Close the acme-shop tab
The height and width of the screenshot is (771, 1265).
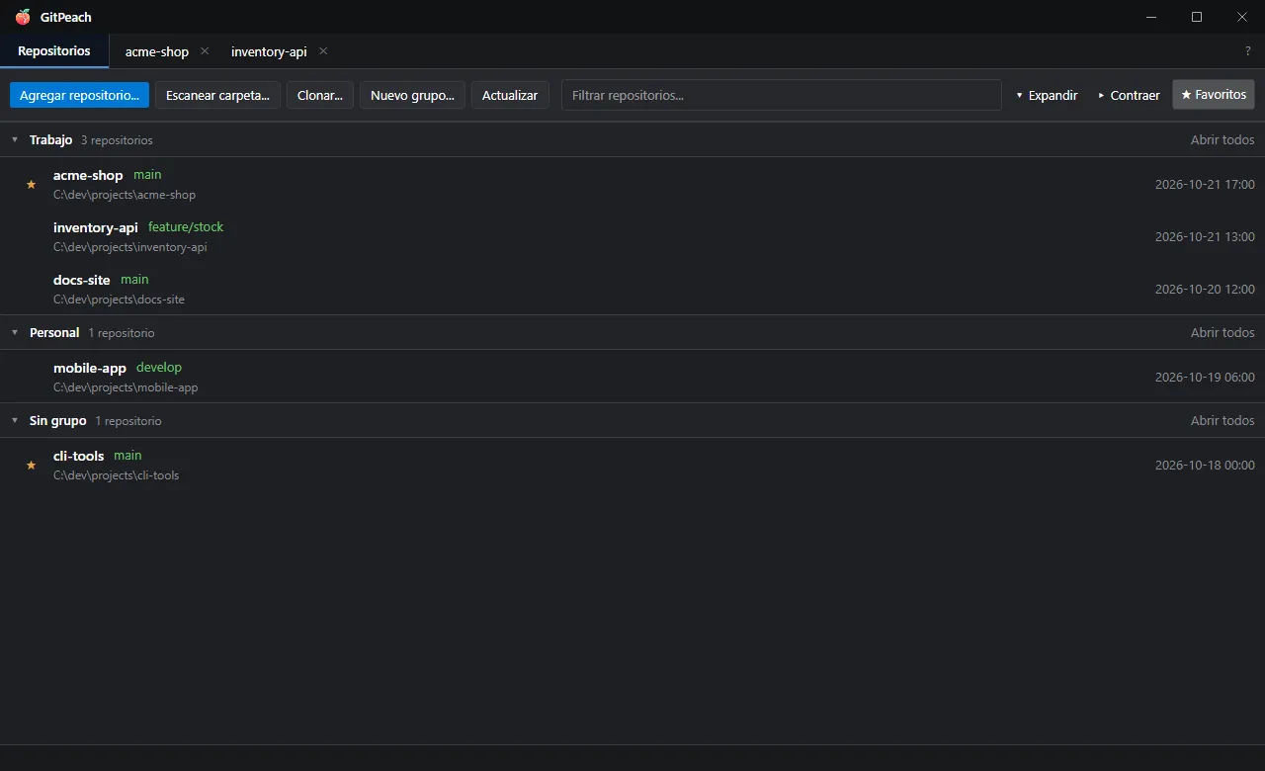point(205,51)
